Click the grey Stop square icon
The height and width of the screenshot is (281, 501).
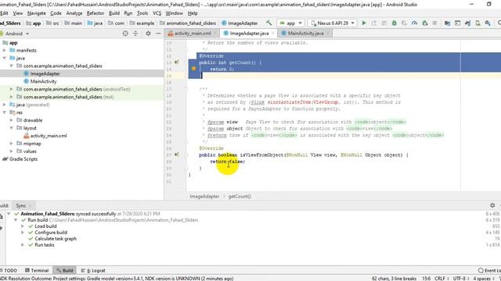(434, 23)
